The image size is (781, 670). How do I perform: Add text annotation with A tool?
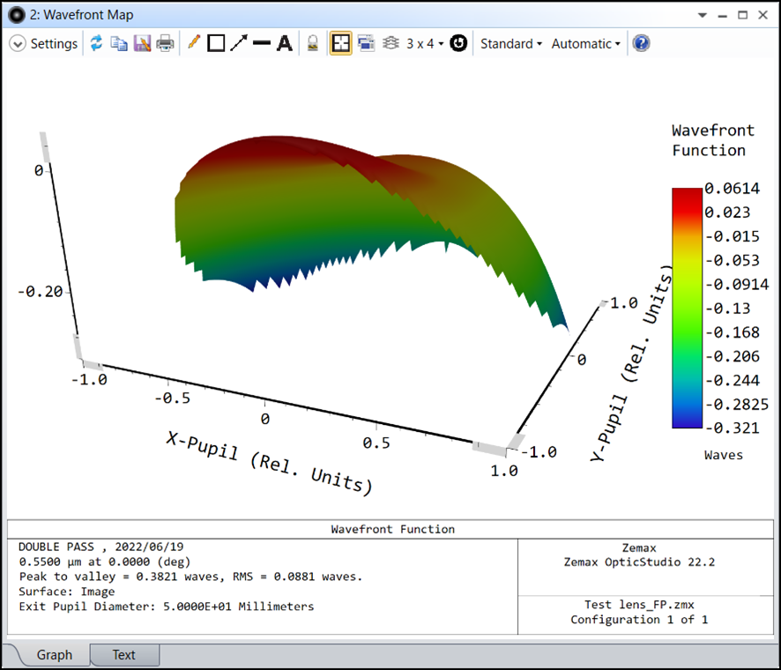pyautogui.click(x=285, y=43)
